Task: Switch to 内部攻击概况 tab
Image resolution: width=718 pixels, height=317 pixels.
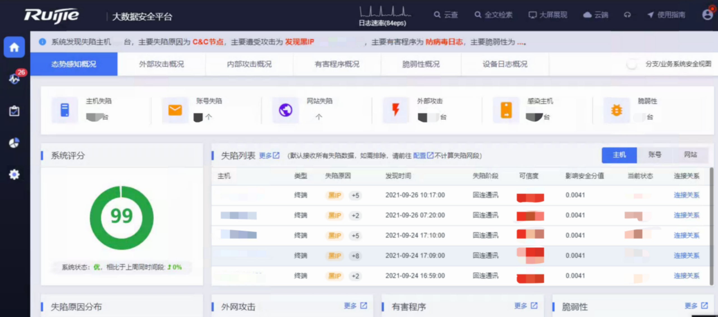Action: [x=249, y=64]
